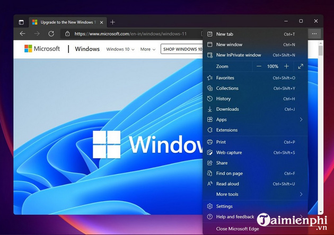
Task: Open More tools menu entry
Action: pos(255,194)
